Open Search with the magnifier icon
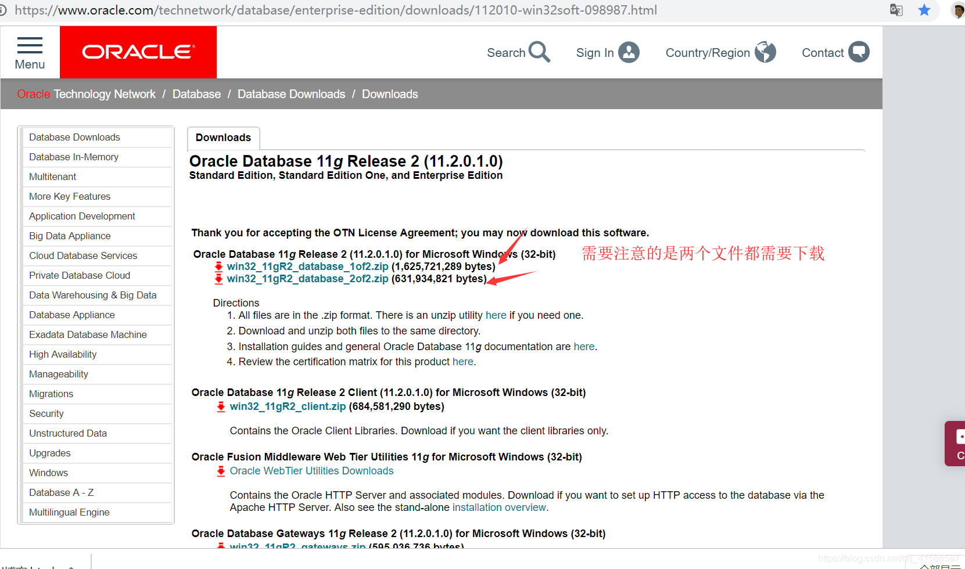This screenshot has height=569, width=965. point(539,52)
